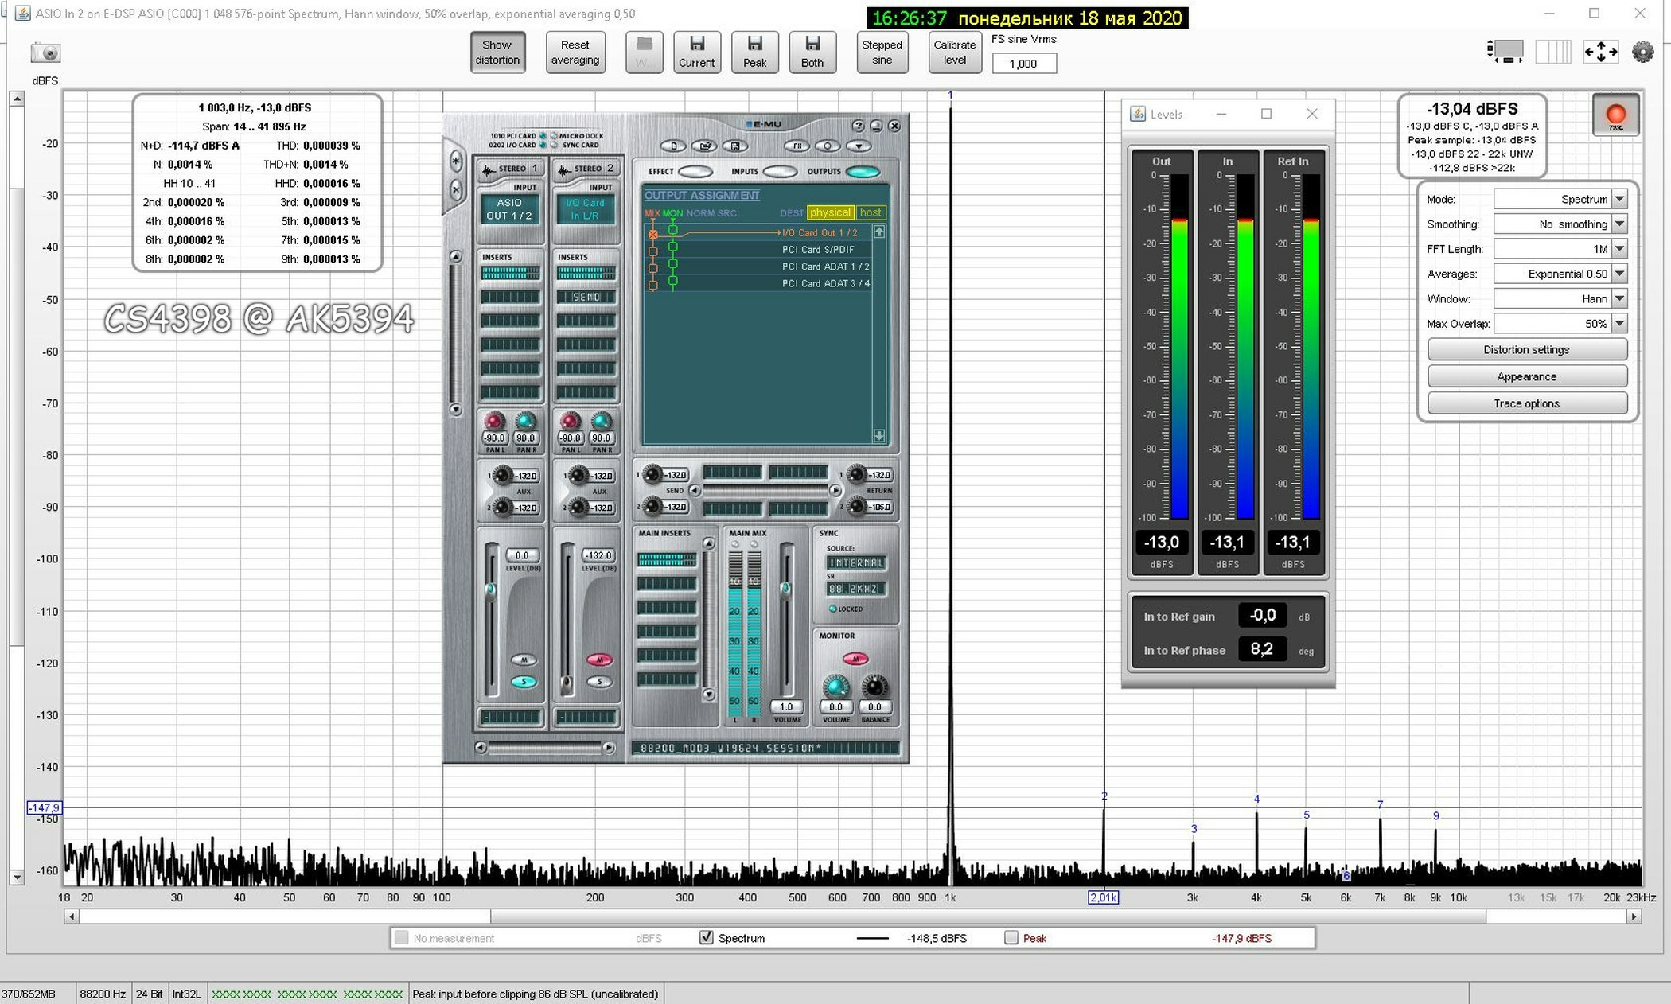Screen dimensions: 1671x1004
Task: Switch to the INPUTS view
Action: (780, 172)
